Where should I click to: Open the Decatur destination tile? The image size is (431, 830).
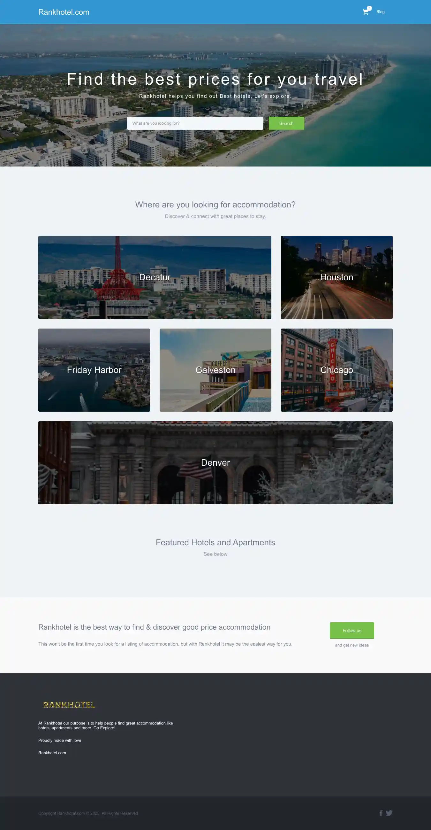tap(155, 277)
